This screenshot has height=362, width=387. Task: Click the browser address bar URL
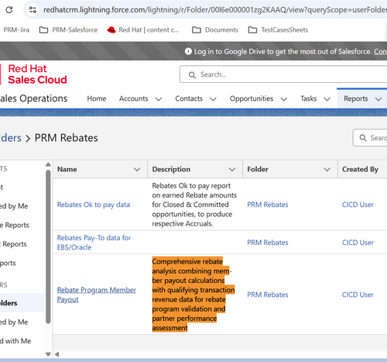(x=214, y=10)
